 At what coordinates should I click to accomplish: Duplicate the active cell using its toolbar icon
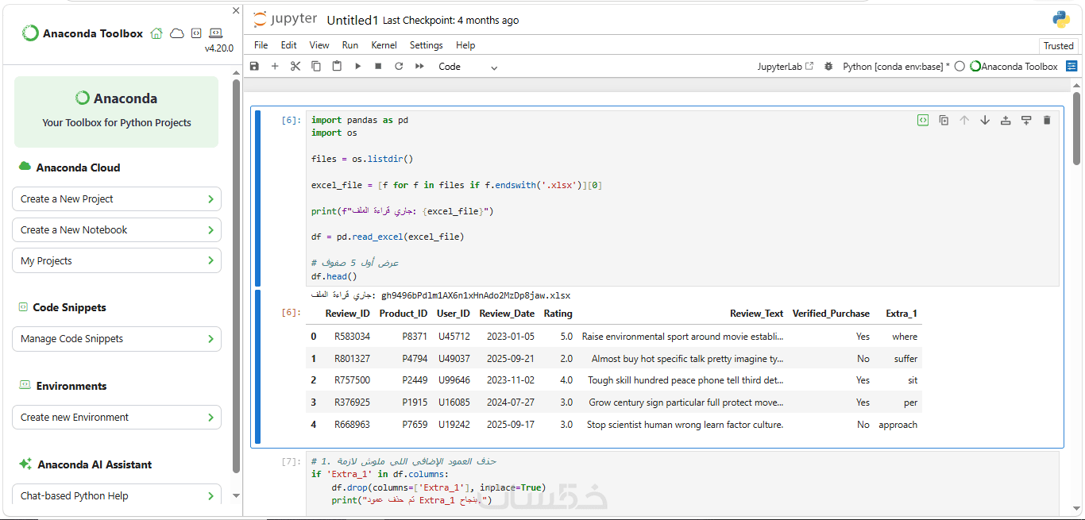944,120
